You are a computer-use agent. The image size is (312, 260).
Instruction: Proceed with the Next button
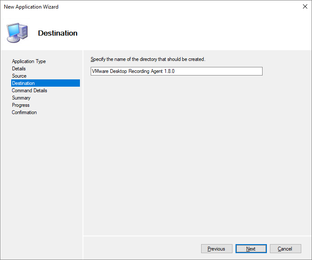(x=251, y=249)
